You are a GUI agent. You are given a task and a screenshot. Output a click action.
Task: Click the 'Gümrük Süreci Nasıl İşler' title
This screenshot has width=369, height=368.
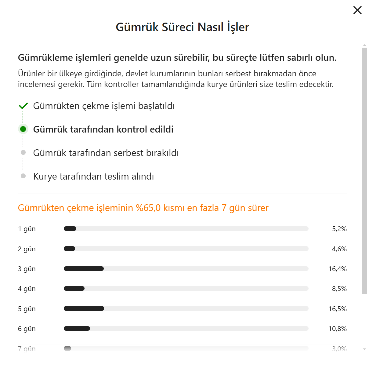(x=182, y=27)
